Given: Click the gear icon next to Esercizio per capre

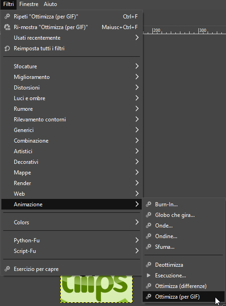Looking at the screenshot, I should [7, 269].
